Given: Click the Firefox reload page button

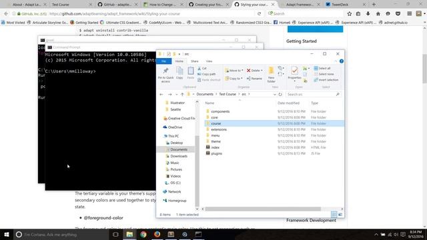Looking at the screenshot, I should click(260, 13).
